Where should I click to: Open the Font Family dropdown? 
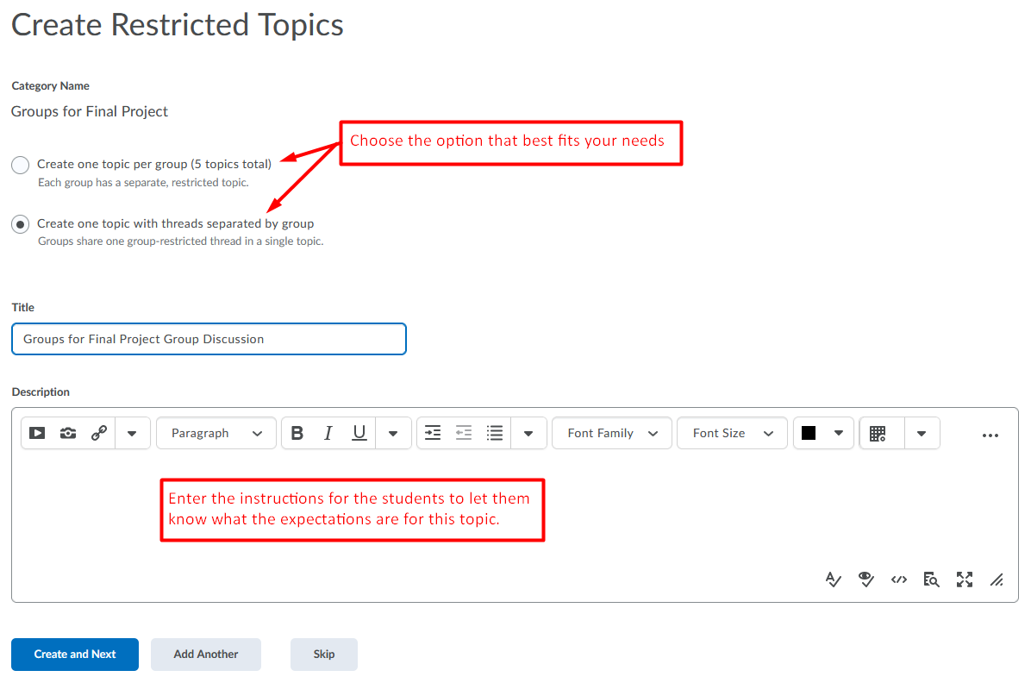[x=612, y=434]
